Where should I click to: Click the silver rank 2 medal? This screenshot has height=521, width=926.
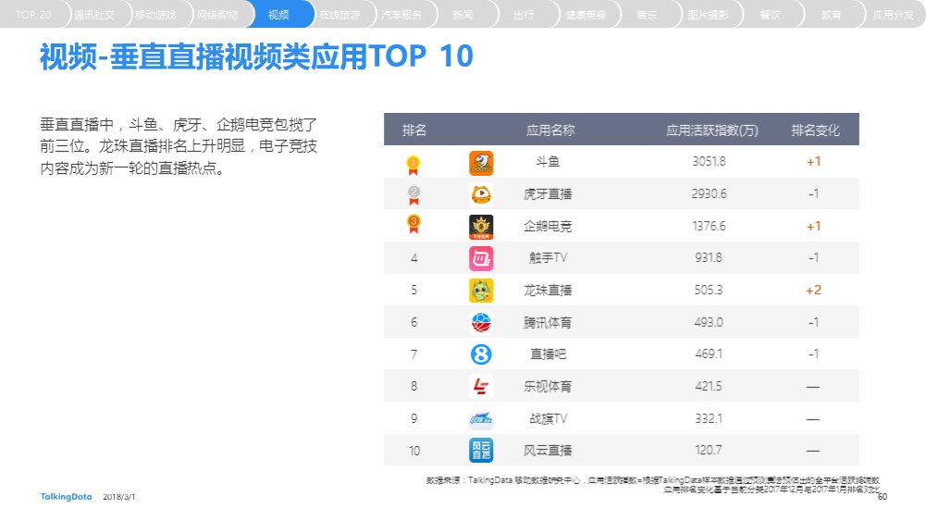click(x=414, y=195)
